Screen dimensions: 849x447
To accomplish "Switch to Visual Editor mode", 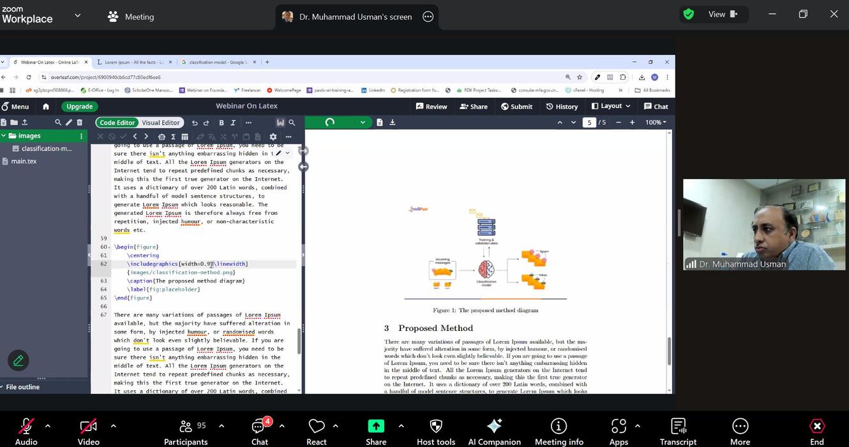I will pyautogui.click(x=161, y=122).
